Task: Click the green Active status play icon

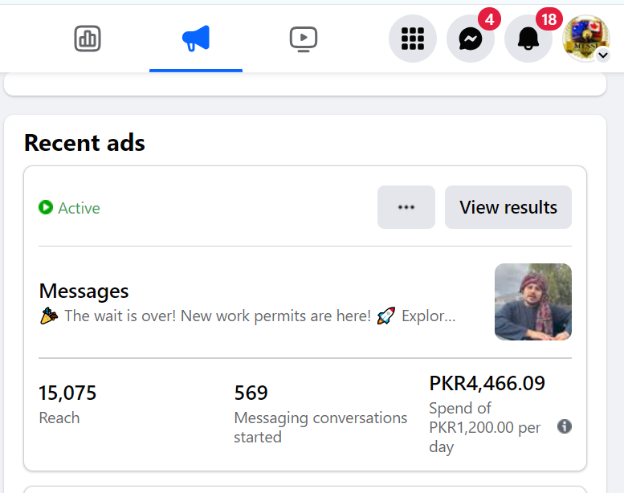Action: click(x=46, y=208)
